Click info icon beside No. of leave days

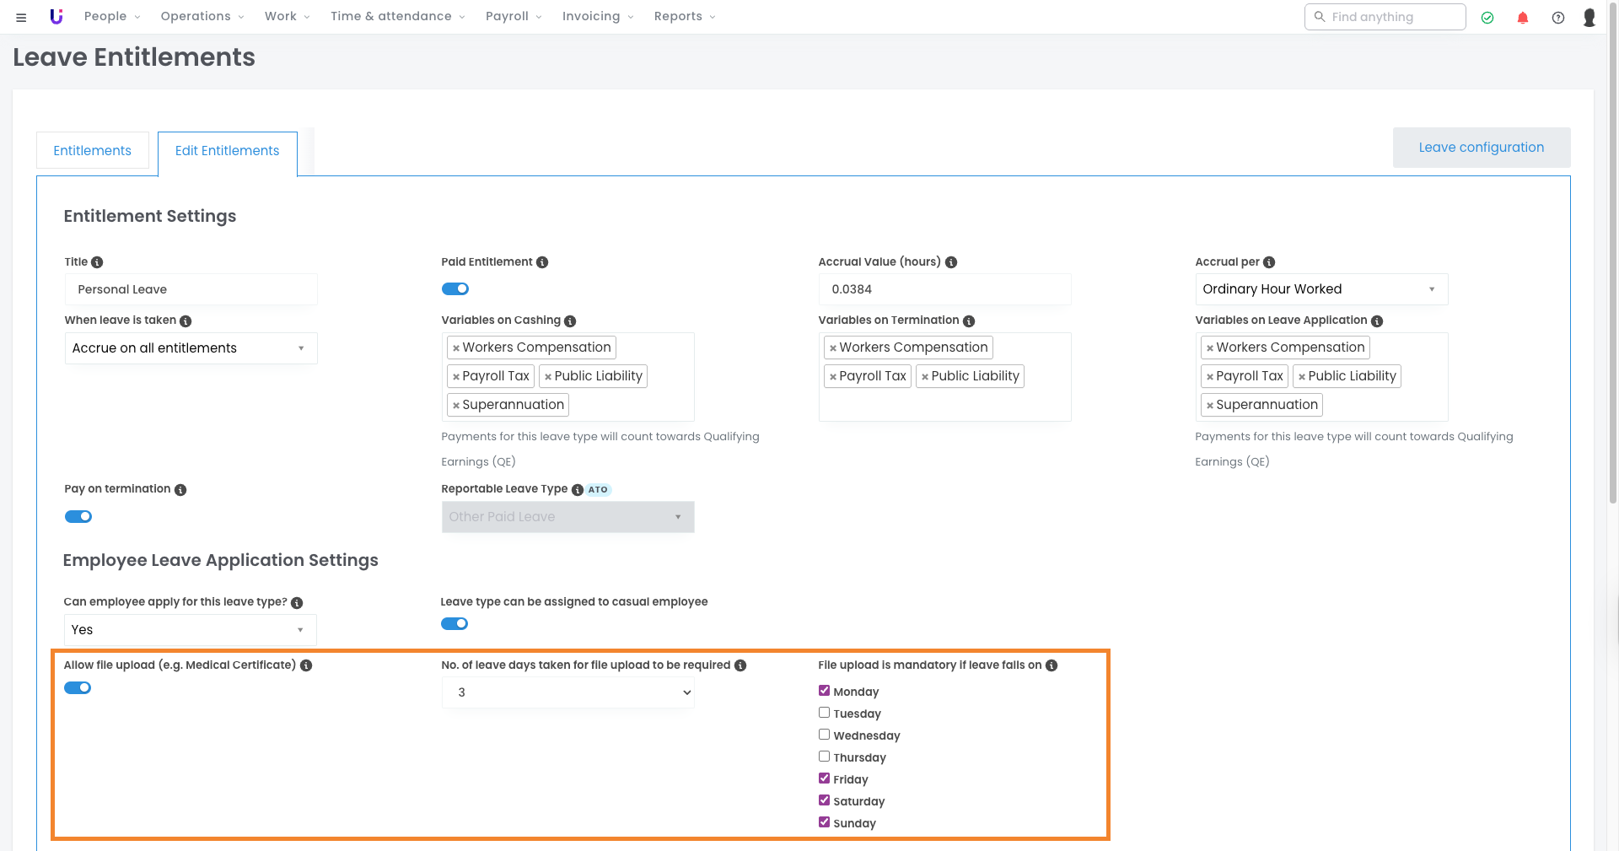tap(740, 665)
